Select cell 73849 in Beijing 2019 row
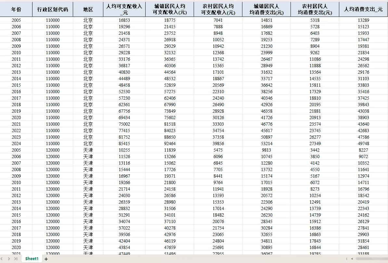Image resolution: width=388 pixels, height=263 pixels. click(x=170, y=111)
